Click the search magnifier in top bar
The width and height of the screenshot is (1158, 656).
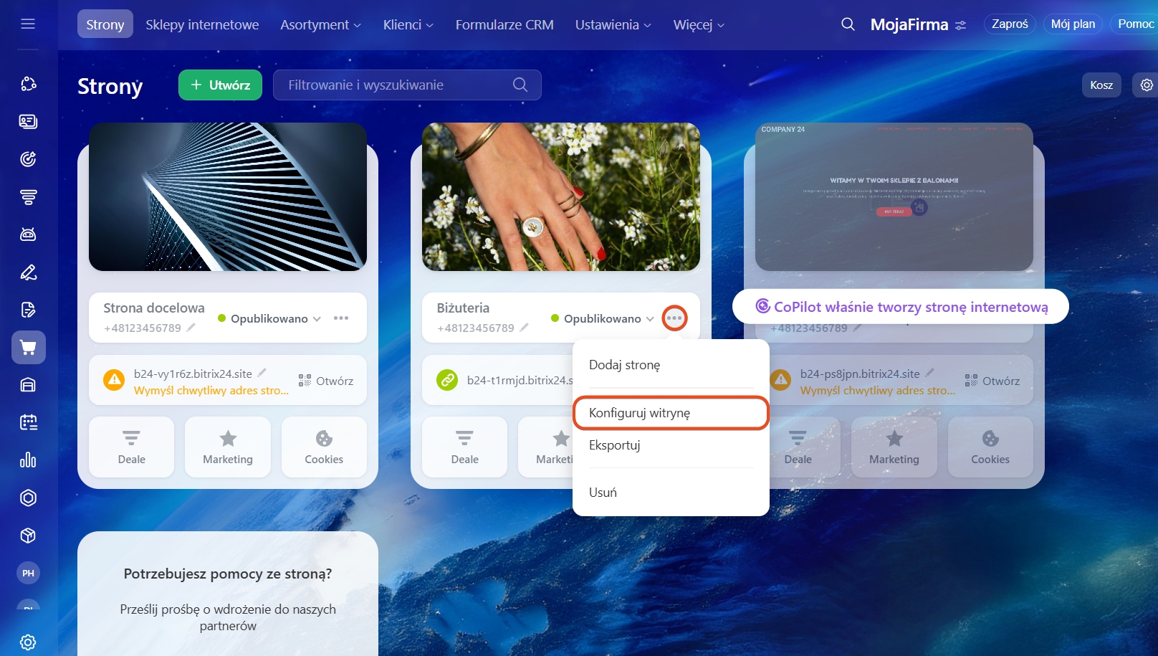(848, 24)
